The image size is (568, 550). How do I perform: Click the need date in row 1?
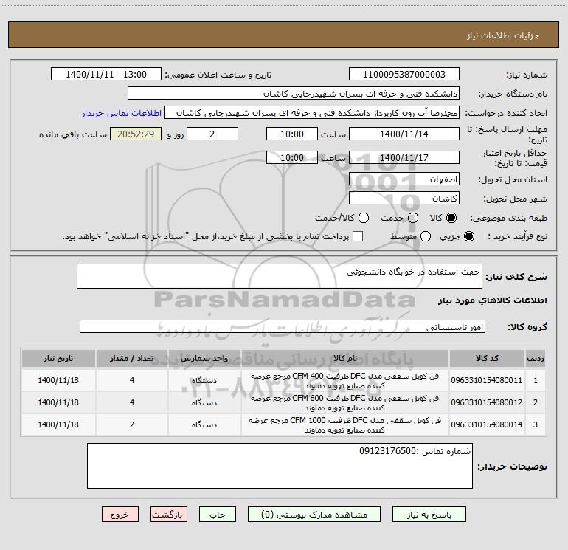pos(58,380)
